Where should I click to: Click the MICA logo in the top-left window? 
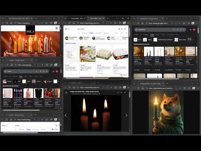pos(30,30)
